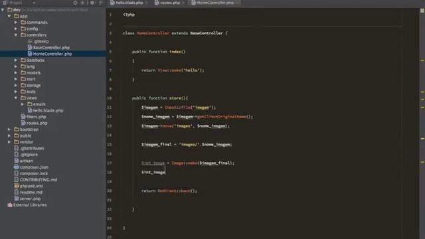
Task: Click the file icon beside filters.php
Action: pos(23,117)
